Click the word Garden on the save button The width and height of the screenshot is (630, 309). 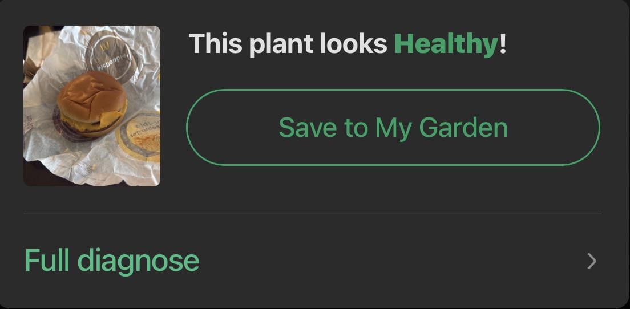[x=463, y=128]
